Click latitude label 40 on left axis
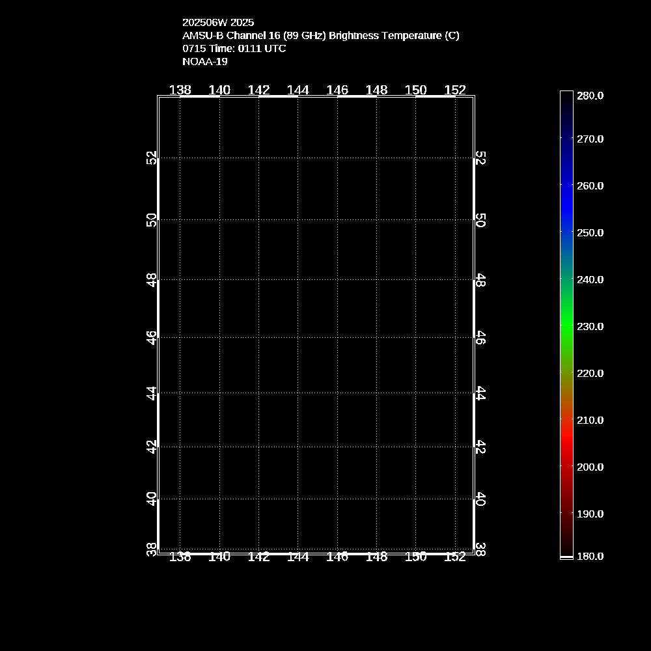The height and width of the screenshot is (651, 651). coord(152,499)
